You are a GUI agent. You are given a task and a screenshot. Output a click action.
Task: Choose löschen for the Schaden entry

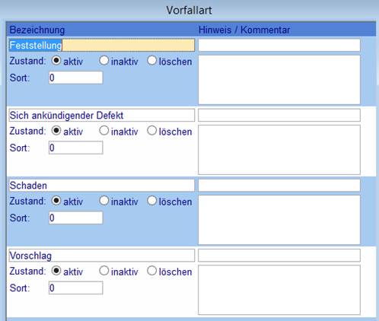151,201
